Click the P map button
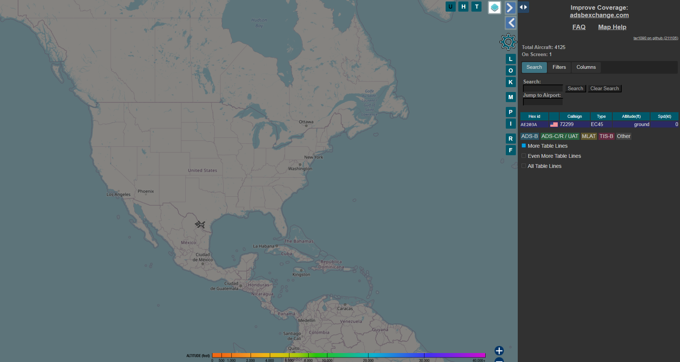The width and height of the screenshot is (680, 362). click(x=511, y=112)
